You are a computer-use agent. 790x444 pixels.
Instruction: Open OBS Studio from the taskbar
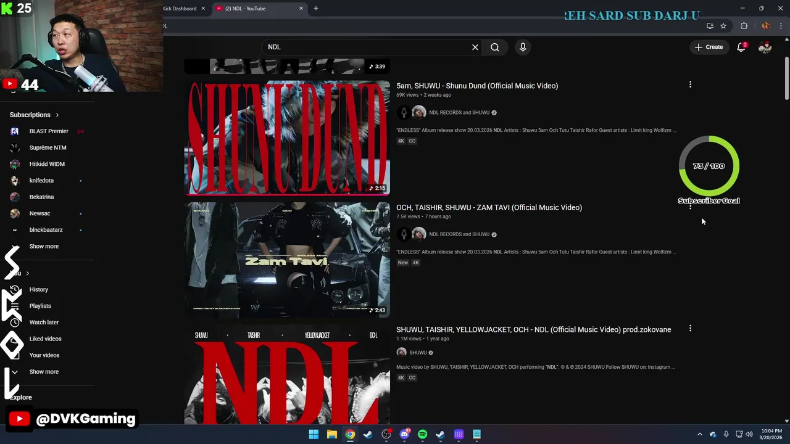[x=386, y=434]
